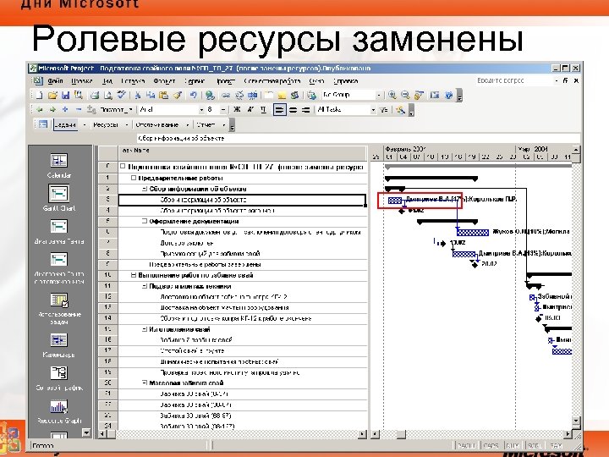Open Resource Graph in View Bar

(59, 411)
